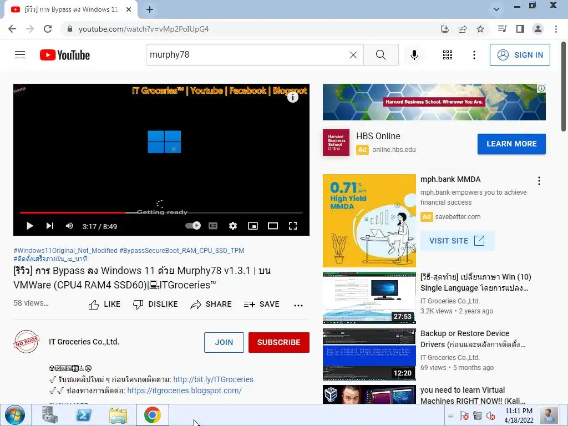Open itgroceries.blogspot.com link
Image resolution: width=568 pixels, height=426 pixels.
coord(184,390)
